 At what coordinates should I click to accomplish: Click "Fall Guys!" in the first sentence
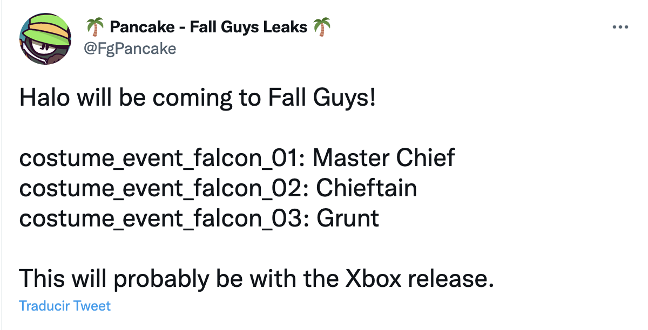(x=321, y=99)
